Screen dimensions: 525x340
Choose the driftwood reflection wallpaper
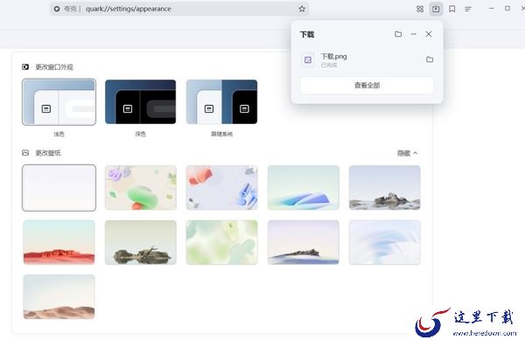(x=141, y=242)
